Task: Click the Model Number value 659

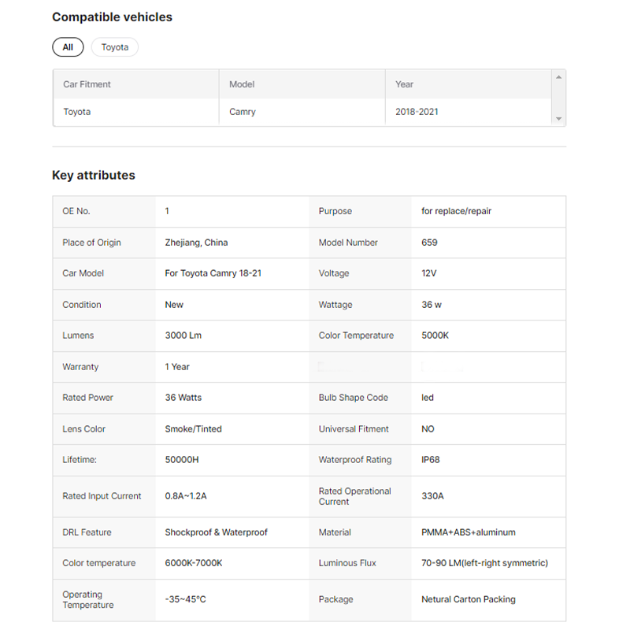Action: (x=429, y=243)
